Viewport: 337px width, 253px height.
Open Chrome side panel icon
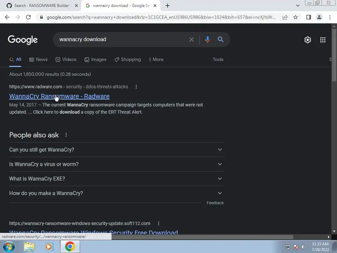(x=309, y=17)
